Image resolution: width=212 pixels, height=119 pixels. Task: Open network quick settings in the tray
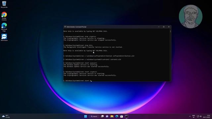(198, 116)
